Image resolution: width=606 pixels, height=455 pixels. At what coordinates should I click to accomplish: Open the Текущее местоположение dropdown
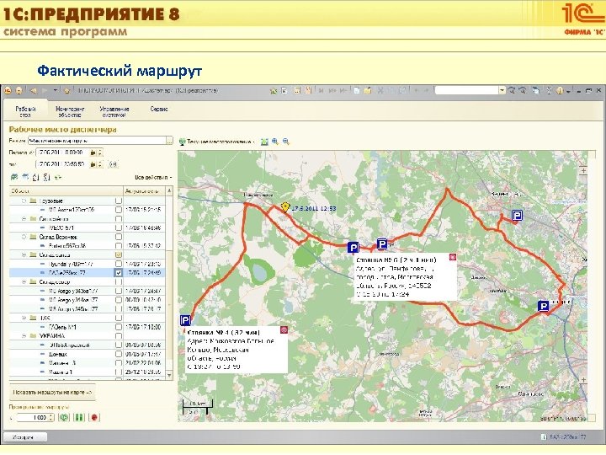[x=217, y=142]
